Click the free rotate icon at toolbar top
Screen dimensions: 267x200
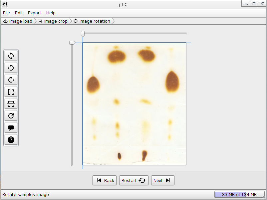tap(11, 56)
